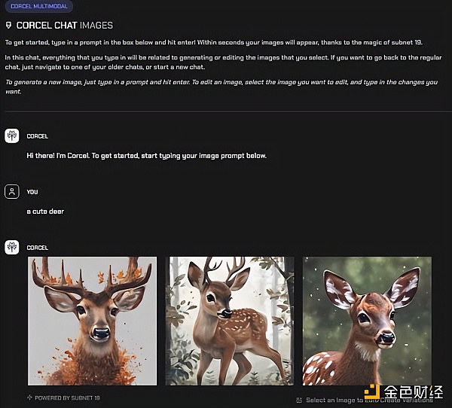Click the Corcel Chat Images heading

(x=65, y=26)
